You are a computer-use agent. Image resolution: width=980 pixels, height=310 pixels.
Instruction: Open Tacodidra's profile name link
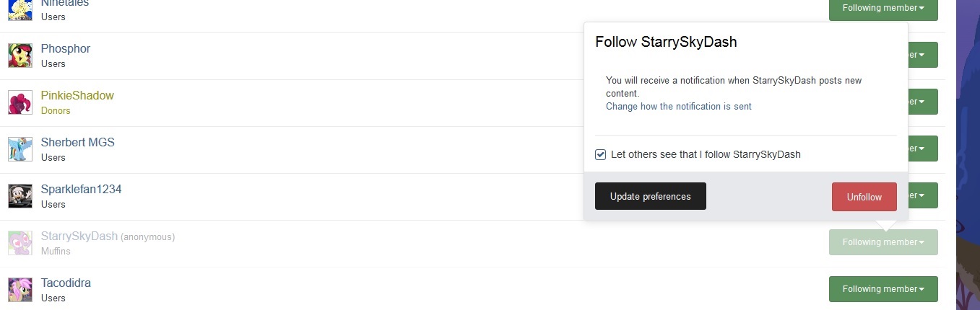point(66,283)
